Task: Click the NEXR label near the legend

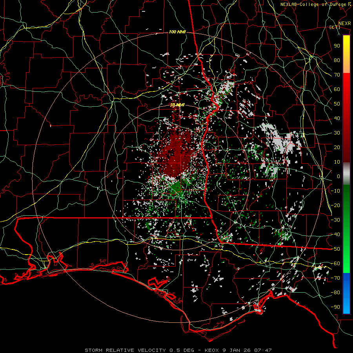Action: (x=345, y=24)
